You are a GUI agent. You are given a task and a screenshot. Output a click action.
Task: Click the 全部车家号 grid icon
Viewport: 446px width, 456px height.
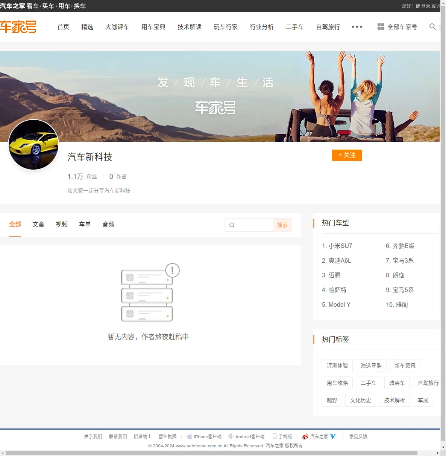click(381, 27)
